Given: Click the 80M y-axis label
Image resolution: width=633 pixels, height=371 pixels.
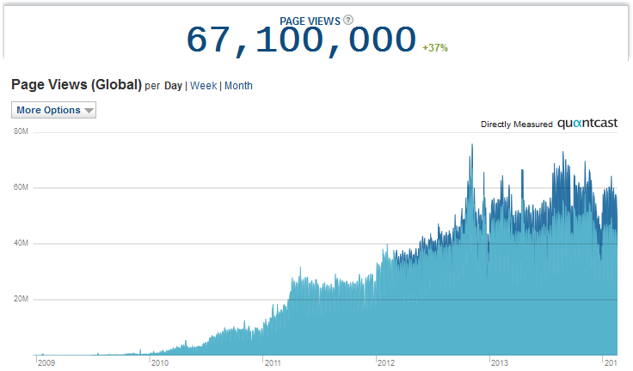Looking at the screenshot, I should pyautogui.click(x=21, y=131).
